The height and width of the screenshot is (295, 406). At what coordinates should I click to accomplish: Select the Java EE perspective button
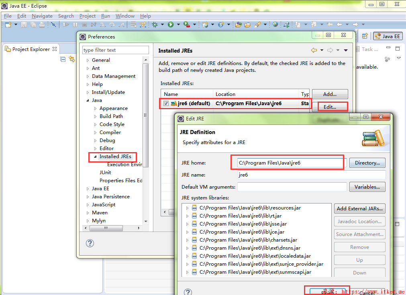[388, 36]
